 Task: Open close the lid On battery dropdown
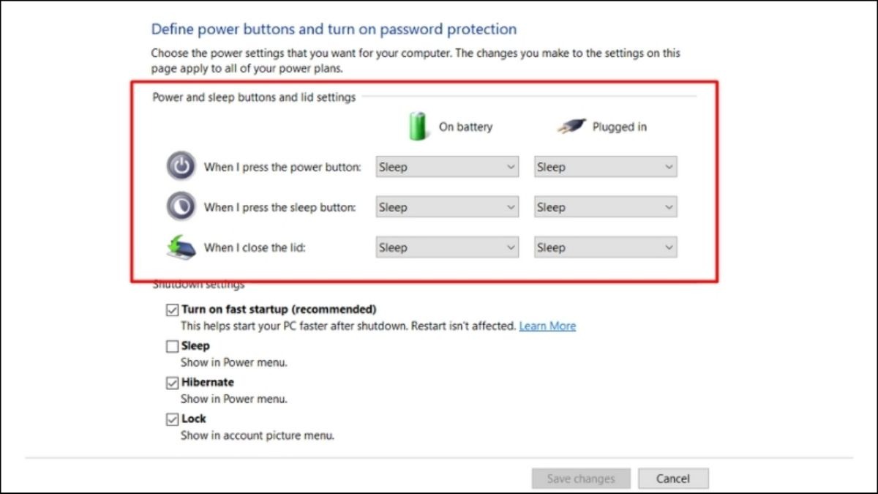[x=447, y=247]
